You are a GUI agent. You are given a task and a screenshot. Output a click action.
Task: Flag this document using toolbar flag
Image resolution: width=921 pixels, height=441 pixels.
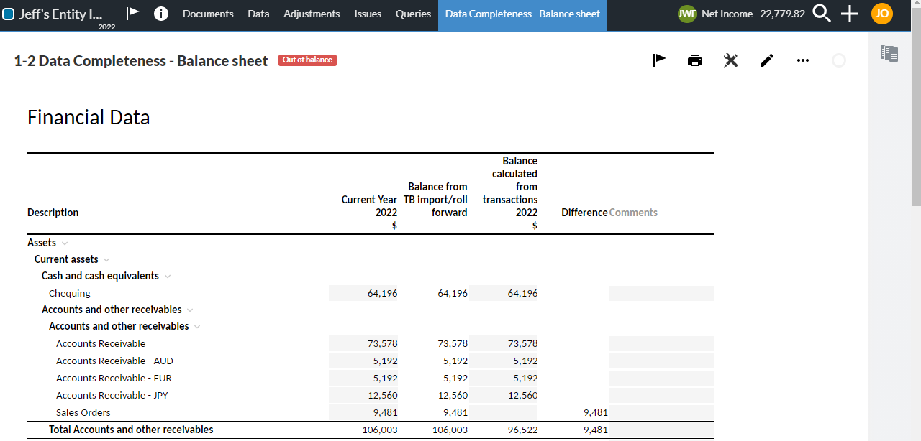659,60
